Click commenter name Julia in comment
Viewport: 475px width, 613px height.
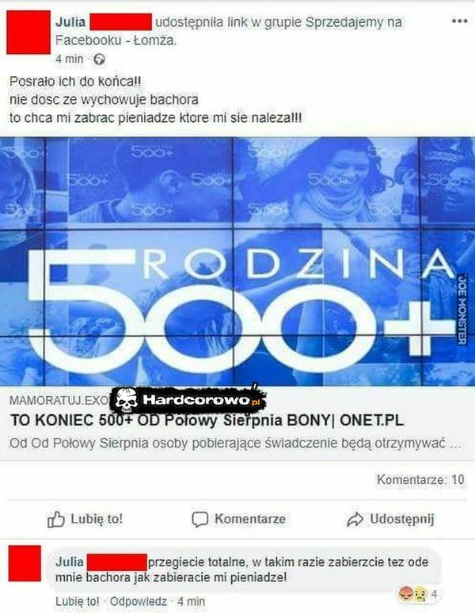pyautogui.click(x=70, y=562)
